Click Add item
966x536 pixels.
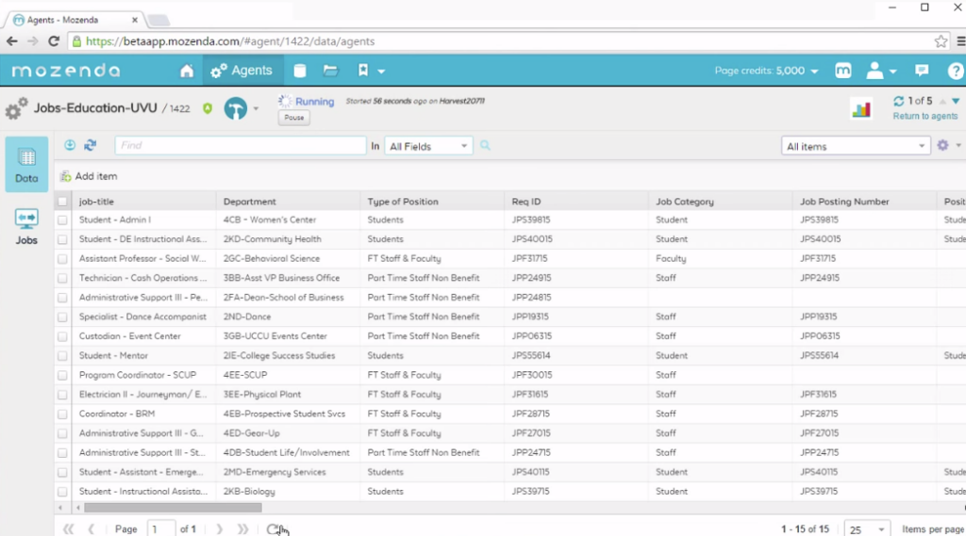pos(90,176)
